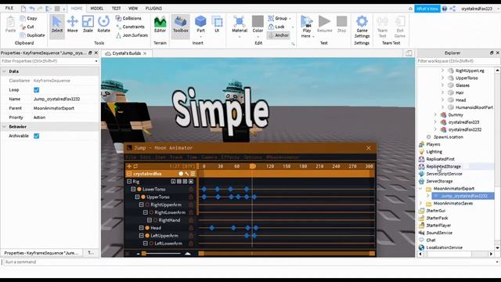
Task: Switch to the MODEL ribbon tab
Action: pyautogui.click(x=97, y=9)
